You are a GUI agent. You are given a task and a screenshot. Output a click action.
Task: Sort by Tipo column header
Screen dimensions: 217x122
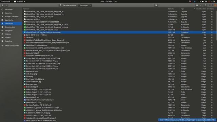click(182, 9)
